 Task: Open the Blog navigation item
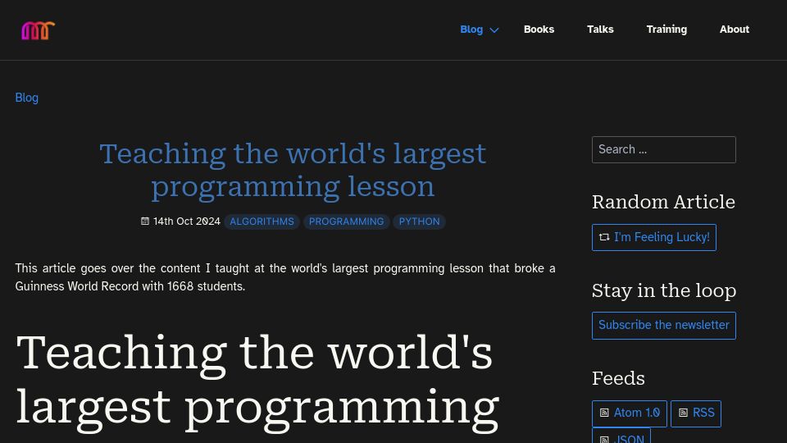(471, 30)
